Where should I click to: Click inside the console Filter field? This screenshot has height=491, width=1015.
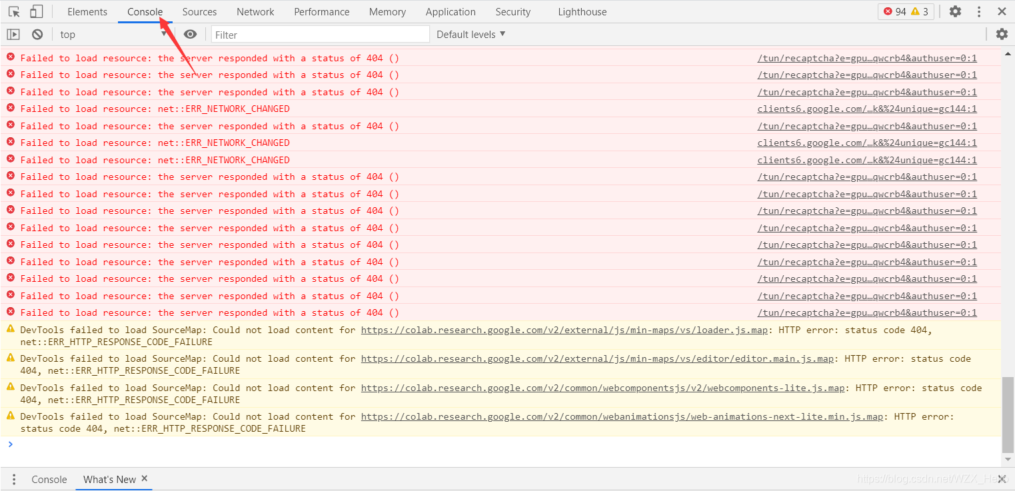(320, 34)
